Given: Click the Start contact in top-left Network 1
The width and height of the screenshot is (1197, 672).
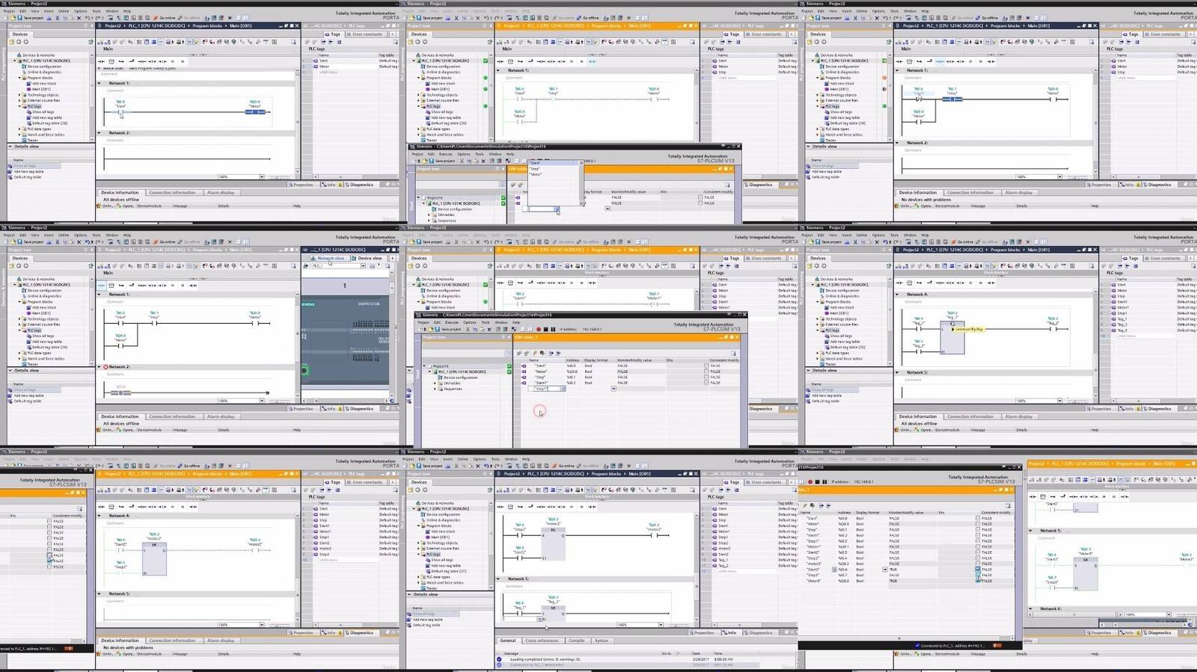Looking at the screenshot, I should [120, 112].
